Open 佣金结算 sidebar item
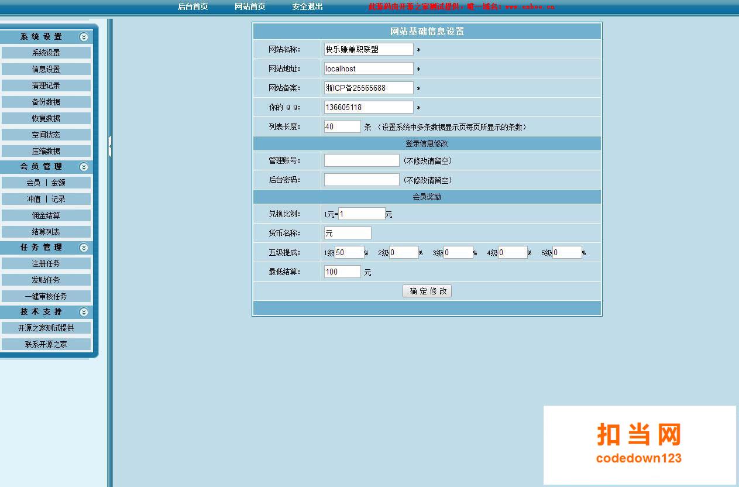The width and height of the screenshot is (739, 487). (x=46, y=215)
